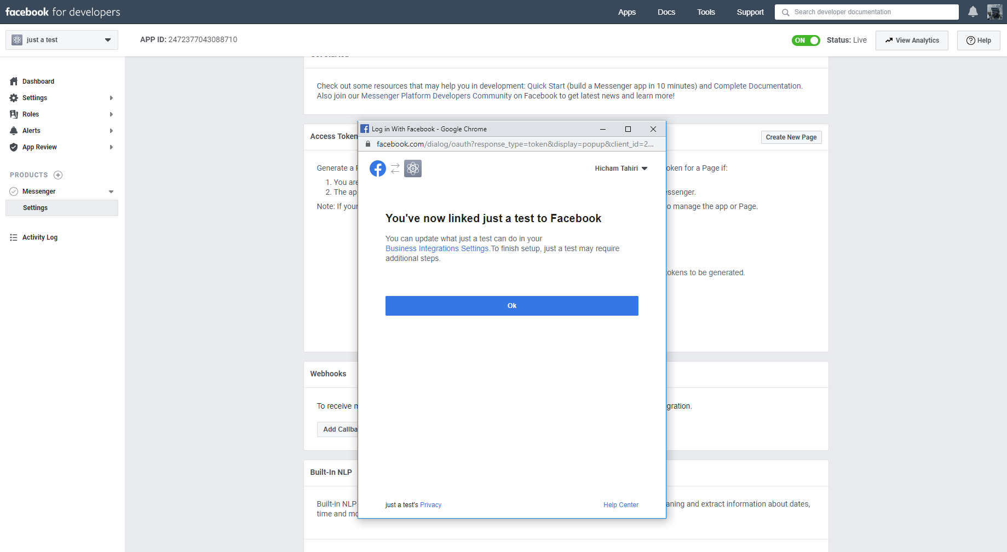
Task: Click the facebook for developers logo
Action: point(63,12)
